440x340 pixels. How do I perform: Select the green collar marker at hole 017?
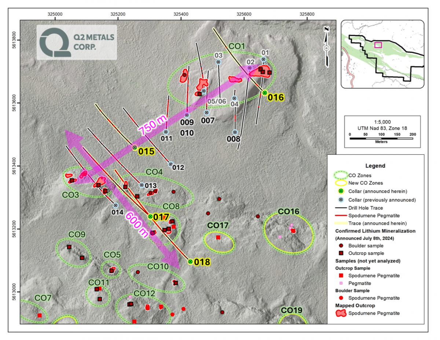[x=150, y=216]
